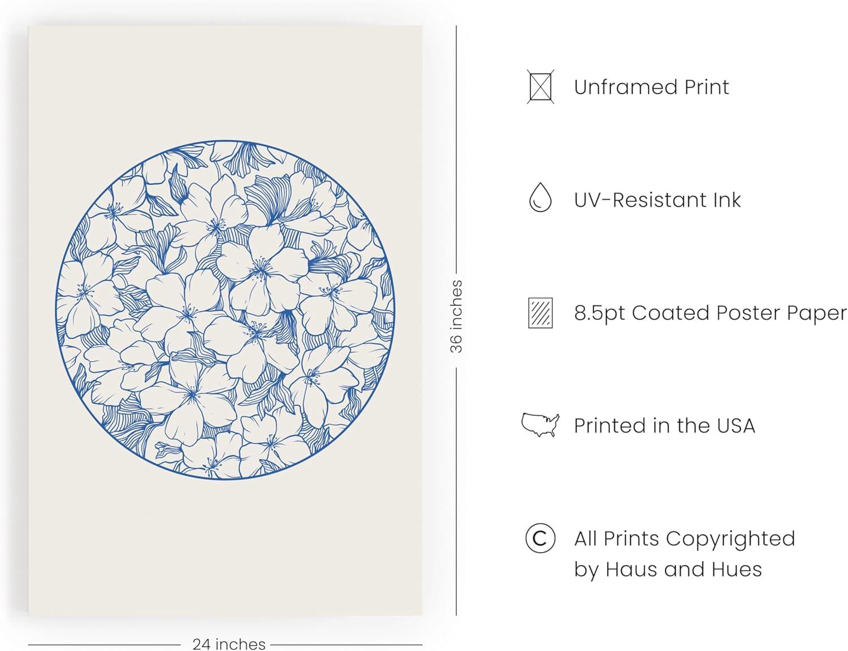Screen dimensions: 848x651
Task: Select the "Unframed Print" label
Action: pos(651,87)
